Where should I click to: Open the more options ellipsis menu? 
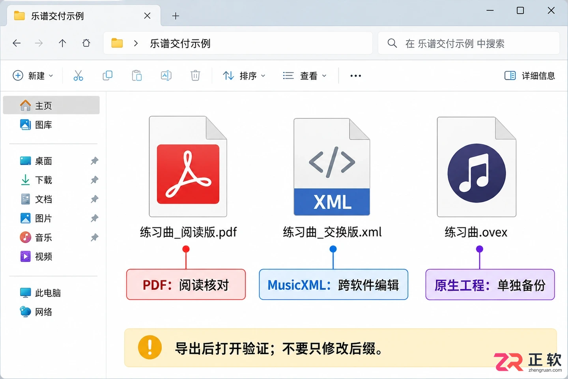[x=355, y=76]
